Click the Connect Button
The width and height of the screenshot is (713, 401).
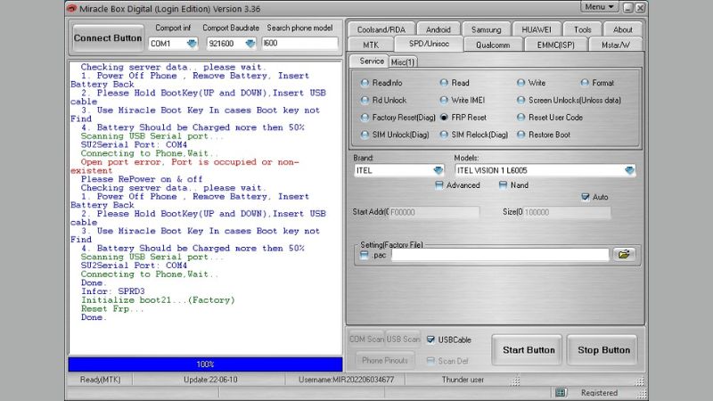[107, 38]
